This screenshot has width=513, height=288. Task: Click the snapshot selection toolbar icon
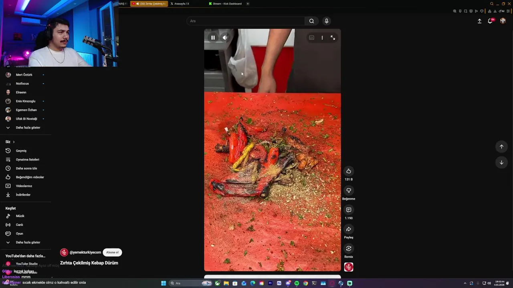[465, 11]
